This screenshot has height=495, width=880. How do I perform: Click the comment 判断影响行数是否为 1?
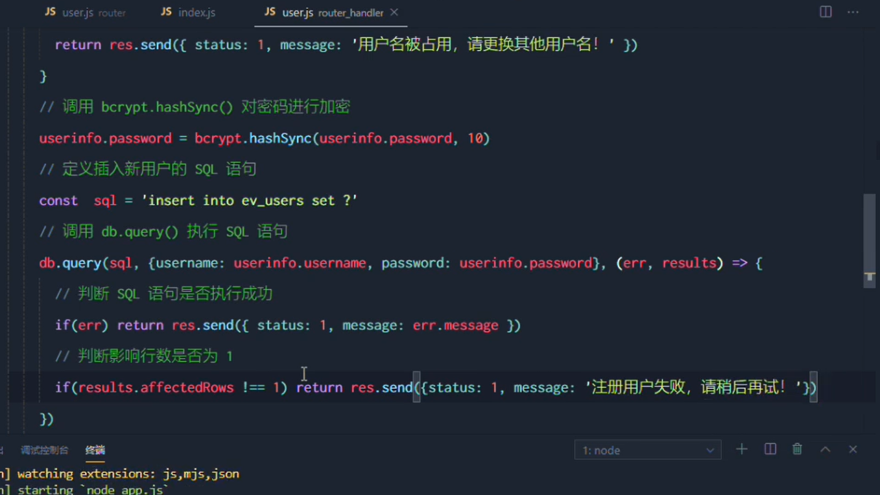[144, 356]
